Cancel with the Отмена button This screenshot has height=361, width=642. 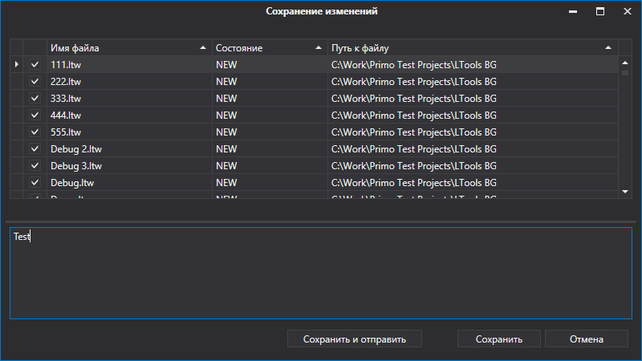point(586,339)
